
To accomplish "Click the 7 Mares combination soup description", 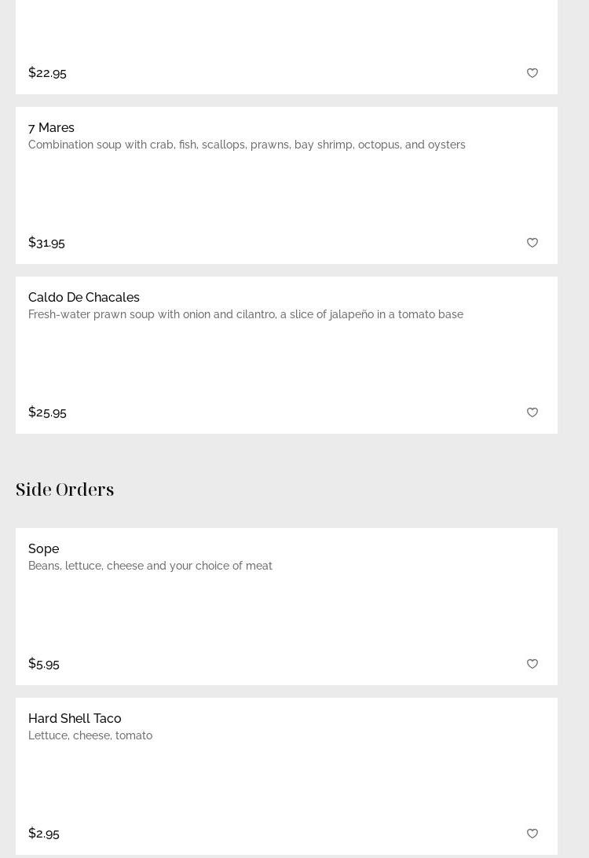I will 247,145.
